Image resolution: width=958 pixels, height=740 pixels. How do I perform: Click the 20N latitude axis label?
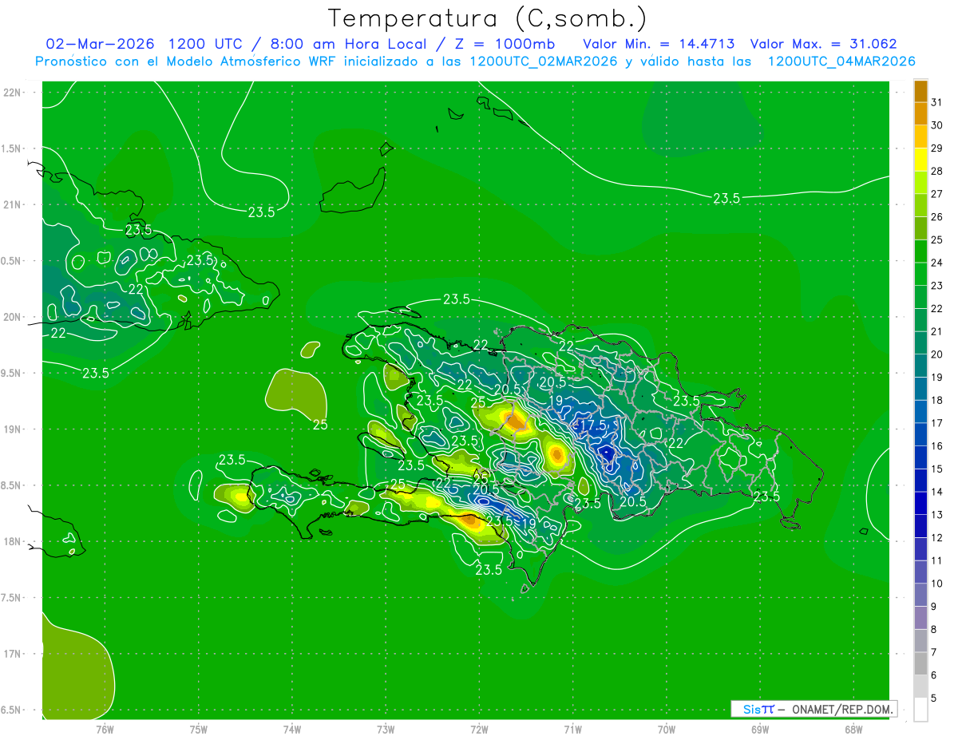click(x=12, y=317)
